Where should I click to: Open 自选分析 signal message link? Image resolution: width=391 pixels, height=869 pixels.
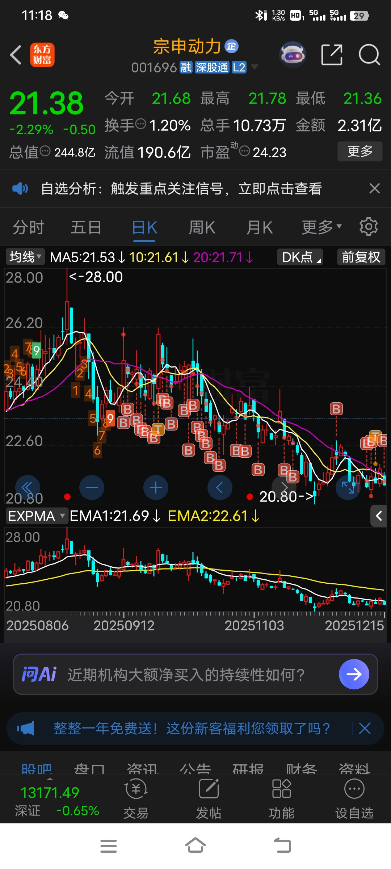pyautogui.click(x=181, y=189)
